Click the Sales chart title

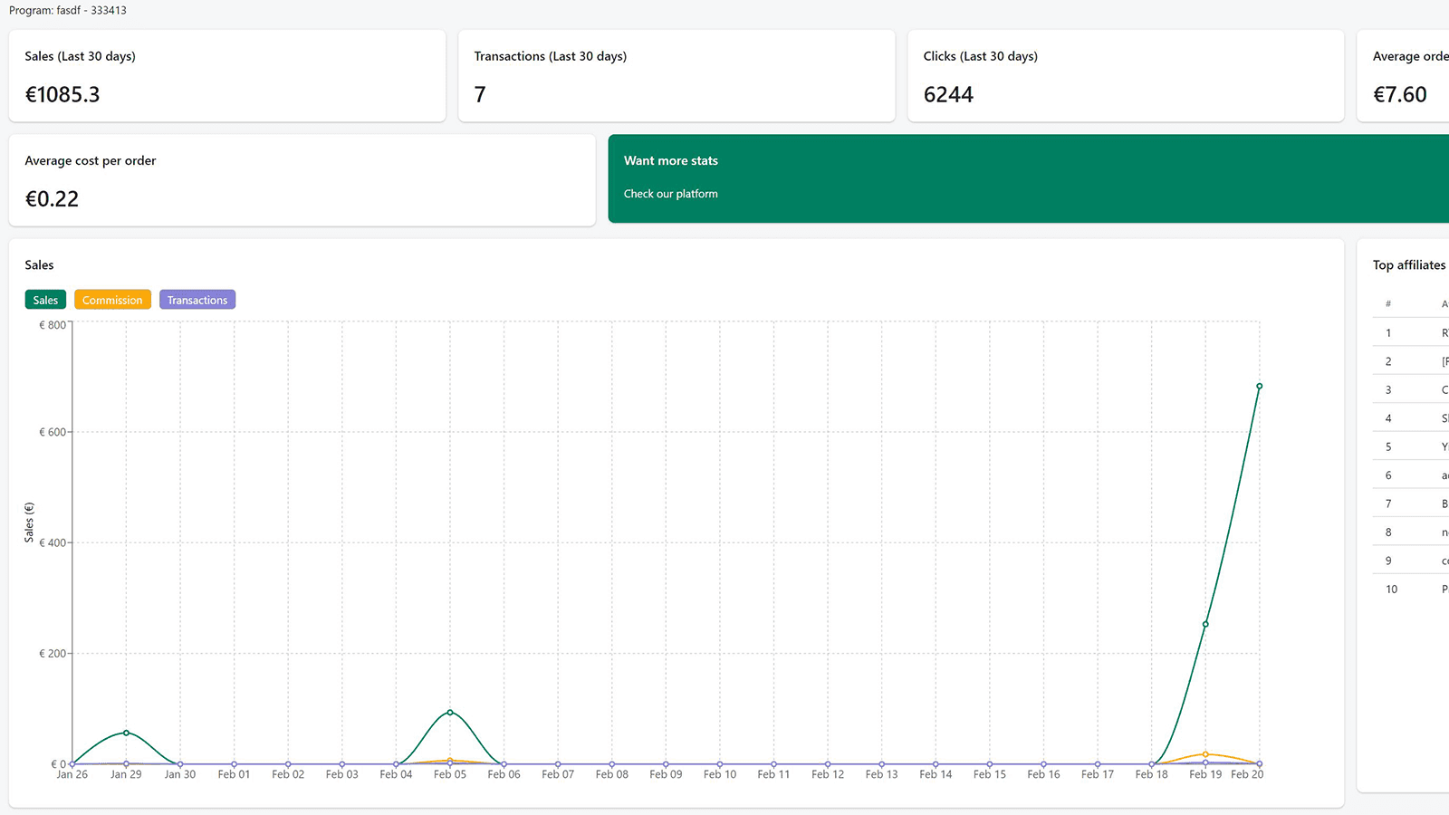39,264
